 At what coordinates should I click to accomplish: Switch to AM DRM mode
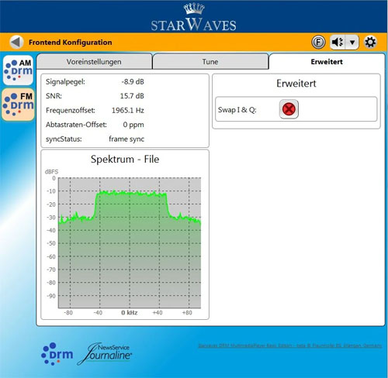click(x=18, y=70)
